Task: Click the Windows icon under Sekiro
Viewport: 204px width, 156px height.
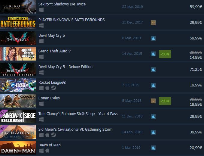Action: 41,10
